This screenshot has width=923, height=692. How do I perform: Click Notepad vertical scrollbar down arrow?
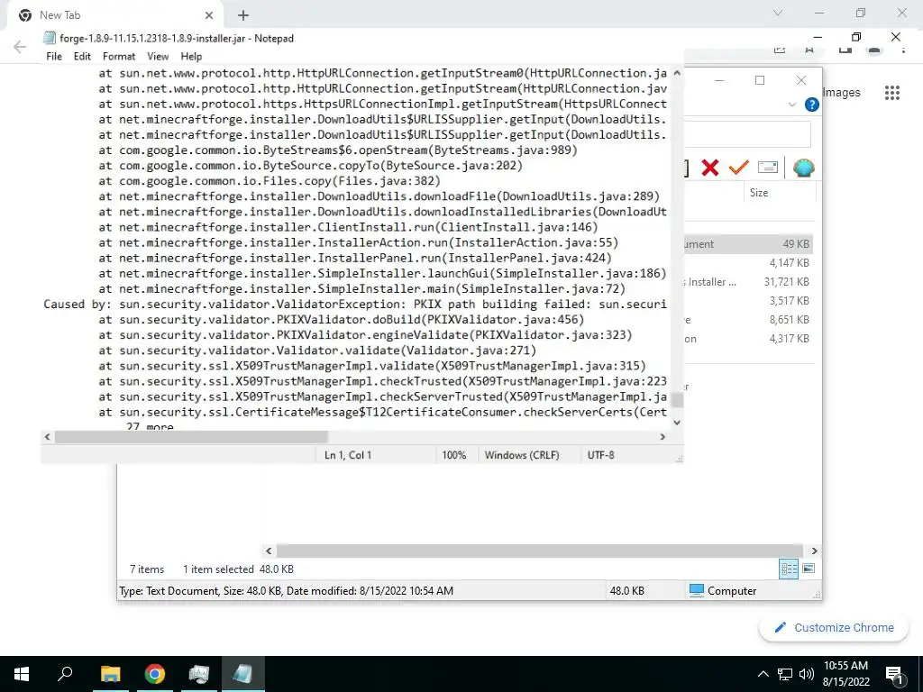click(x=677, y=423)
